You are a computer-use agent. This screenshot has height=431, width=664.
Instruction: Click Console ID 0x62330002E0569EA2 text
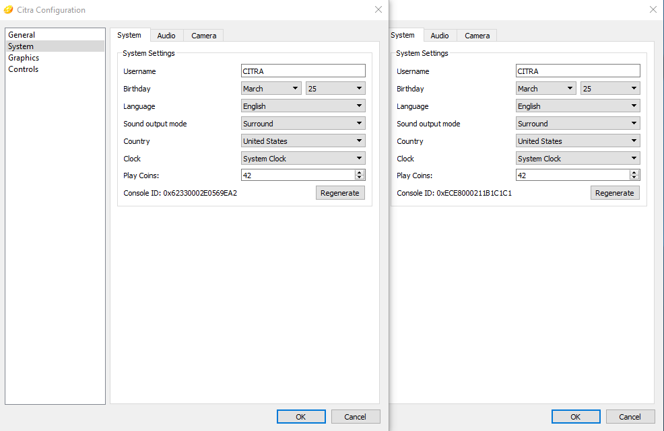(180, 193)
